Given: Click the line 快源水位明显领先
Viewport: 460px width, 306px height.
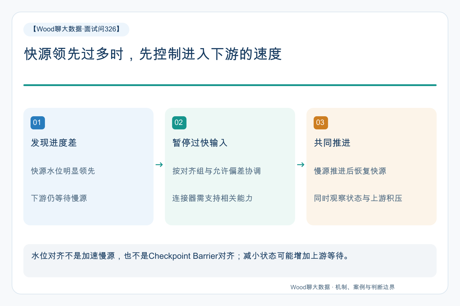Looking at the screenshot, I should 63,171.
